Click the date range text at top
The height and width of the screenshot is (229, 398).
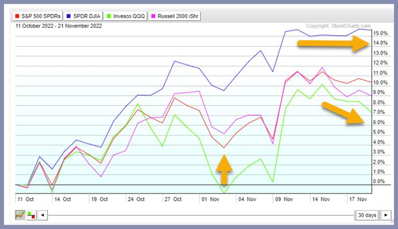(58, 26)
